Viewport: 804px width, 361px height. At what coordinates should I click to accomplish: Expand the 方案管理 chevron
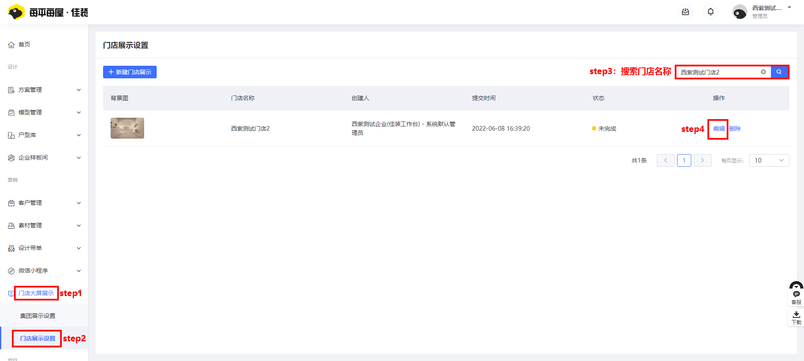tap(79, 90)
